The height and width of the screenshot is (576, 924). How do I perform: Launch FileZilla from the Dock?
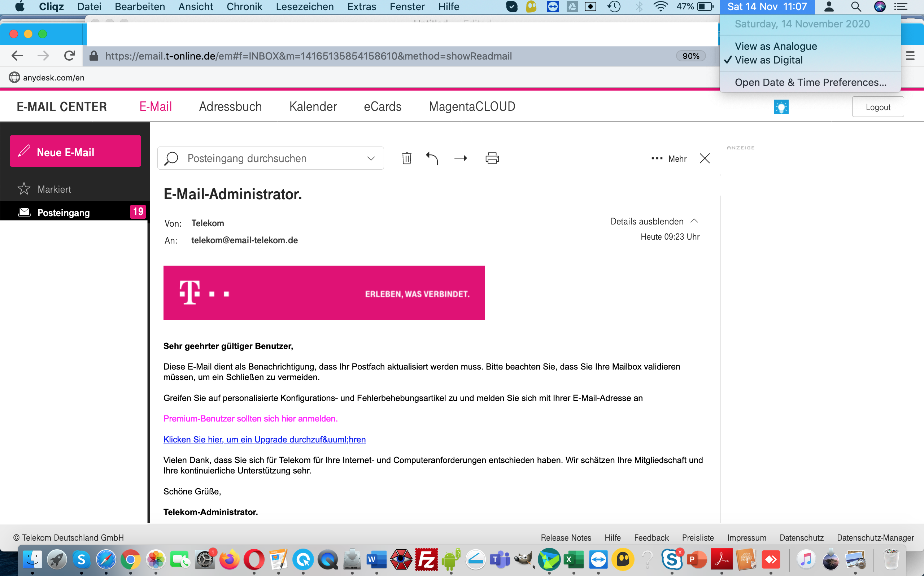[426, 559]
